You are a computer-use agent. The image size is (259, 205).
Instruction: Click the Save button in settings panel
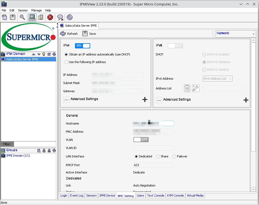pyautogui.click(x=89, y=34)
